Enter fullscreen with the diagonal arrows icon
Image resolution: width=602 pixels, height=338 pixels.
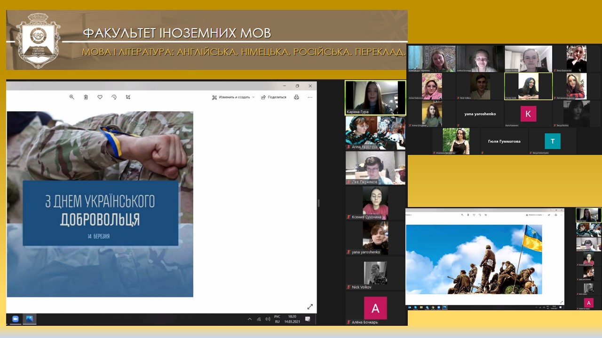(310, 307)
